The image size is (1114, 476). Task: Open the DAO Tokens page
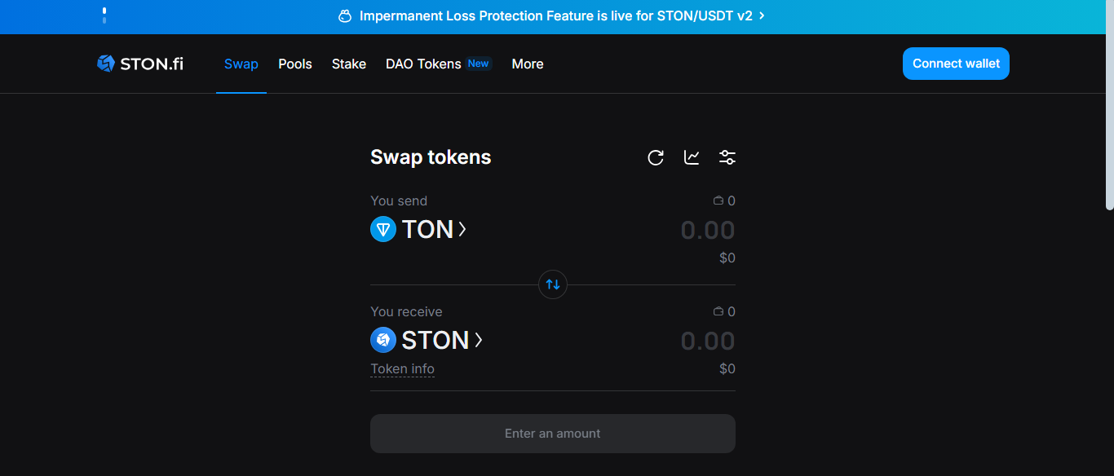[x=423, y=64]
